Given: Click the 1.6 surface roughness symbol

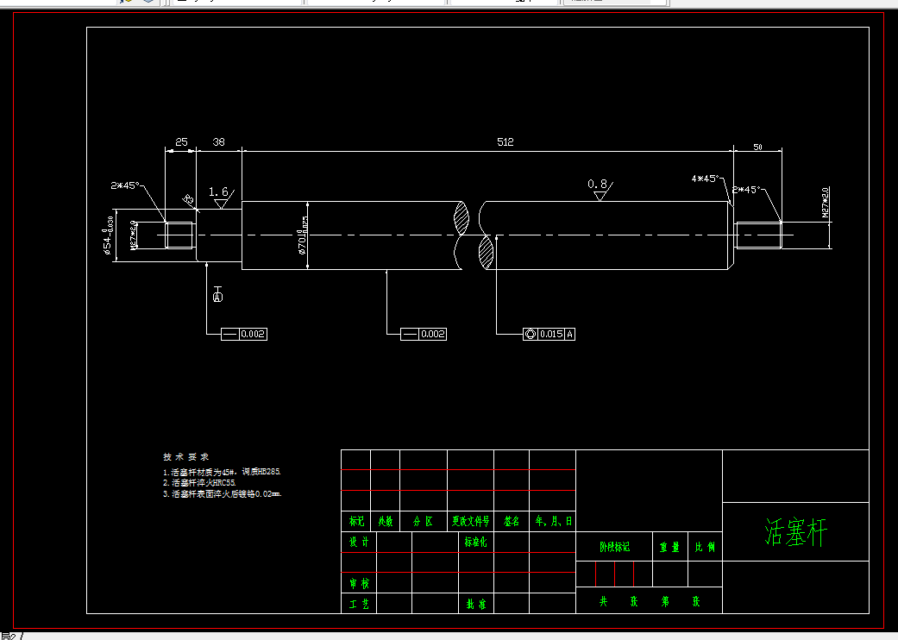Looking at the screenshot, I should 221,197.
